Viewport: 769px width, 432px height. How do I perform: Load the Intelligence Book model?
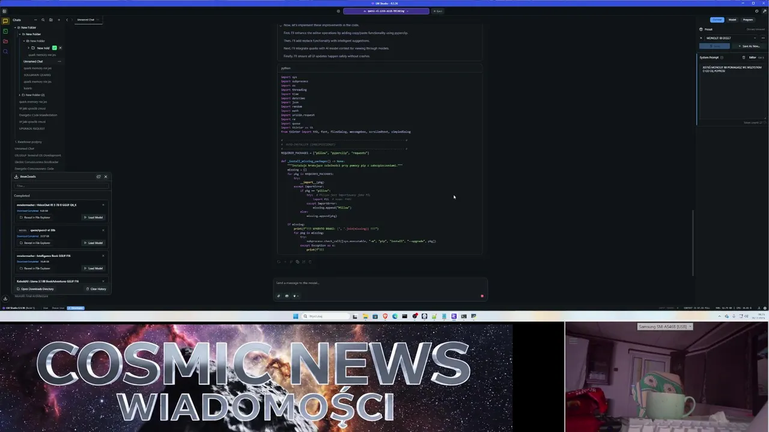pos(94,268)
